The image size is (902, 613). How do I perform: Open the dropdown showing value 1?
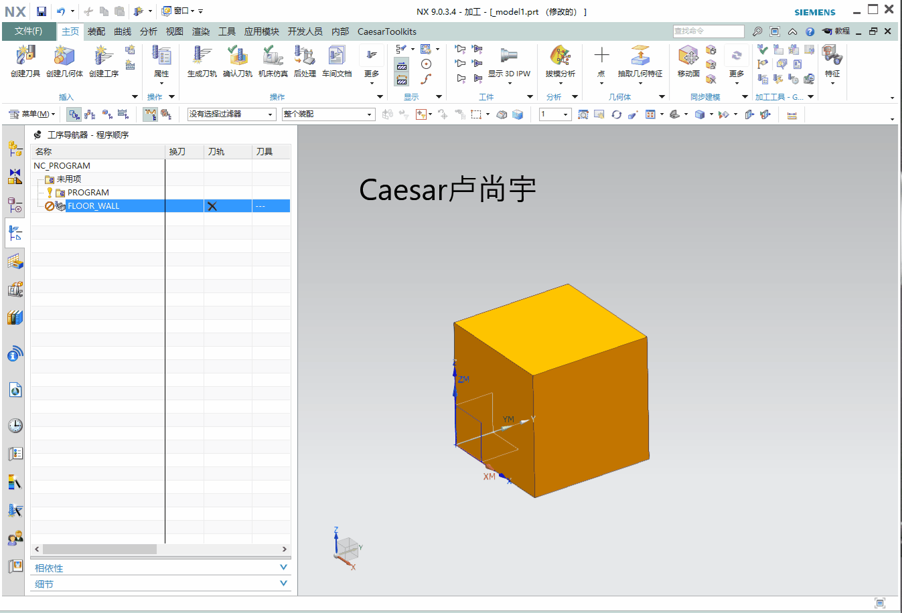[x=556, y=114]
